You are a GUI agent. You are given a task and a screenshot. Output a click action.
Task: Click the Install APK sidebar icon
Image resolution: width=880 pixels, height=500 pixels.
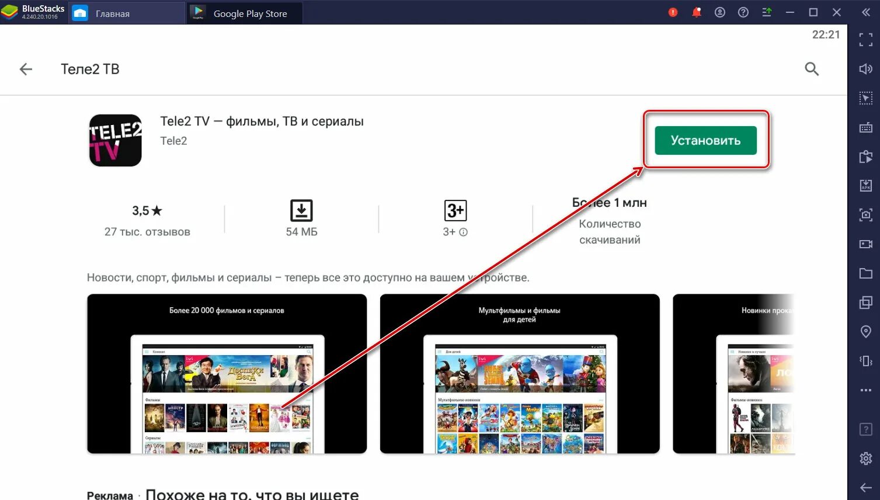coord(866,186)
